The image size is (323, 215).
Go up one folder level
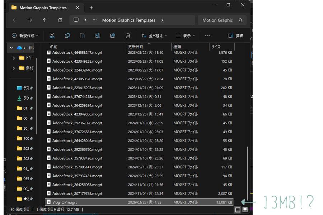pos(45,20)
